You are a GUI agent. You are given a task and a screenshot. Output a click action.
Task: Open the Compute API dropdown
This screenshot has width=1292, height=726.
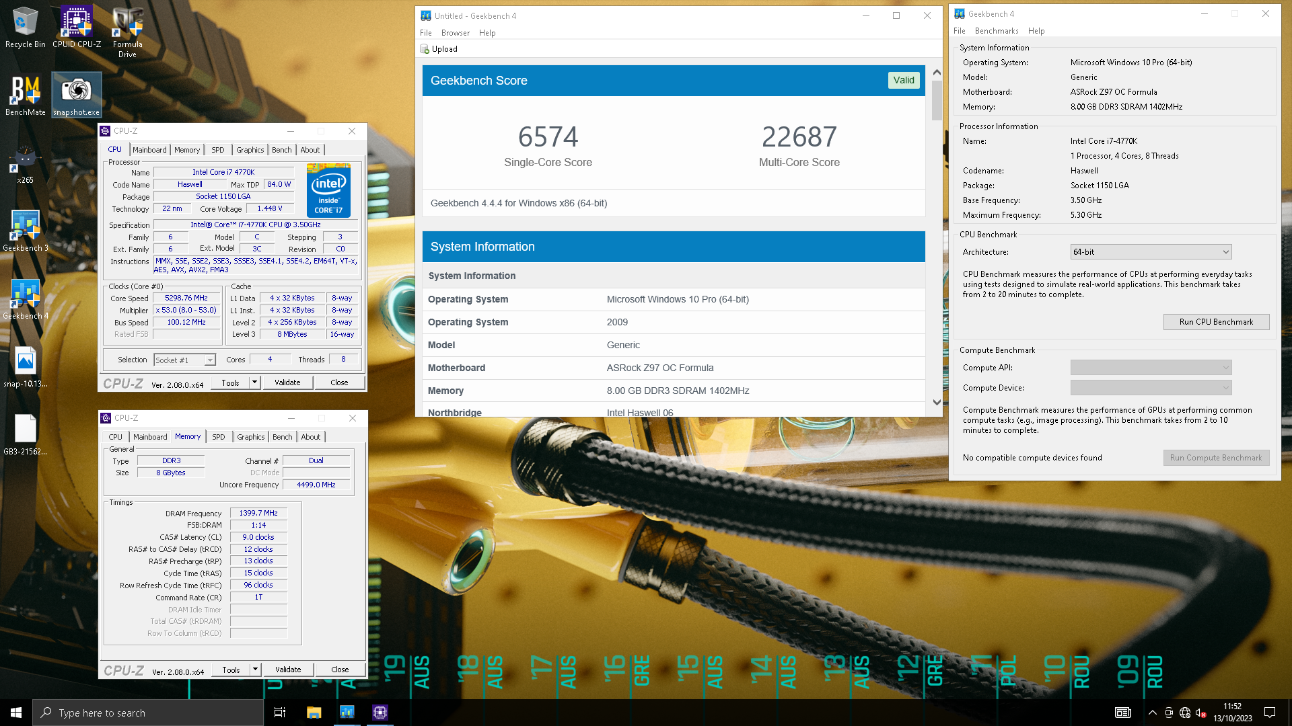click(x=1151, y=368)
